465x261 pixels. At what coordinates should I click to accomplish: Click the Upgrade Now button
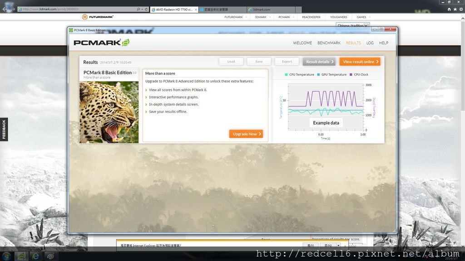(246, 134)
